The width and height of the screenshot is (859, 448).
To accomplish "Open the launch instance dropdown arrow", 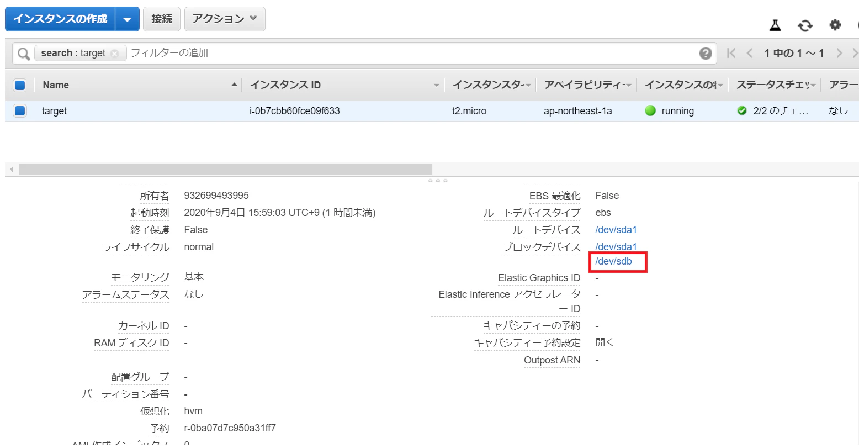I will tap(127, 19).
